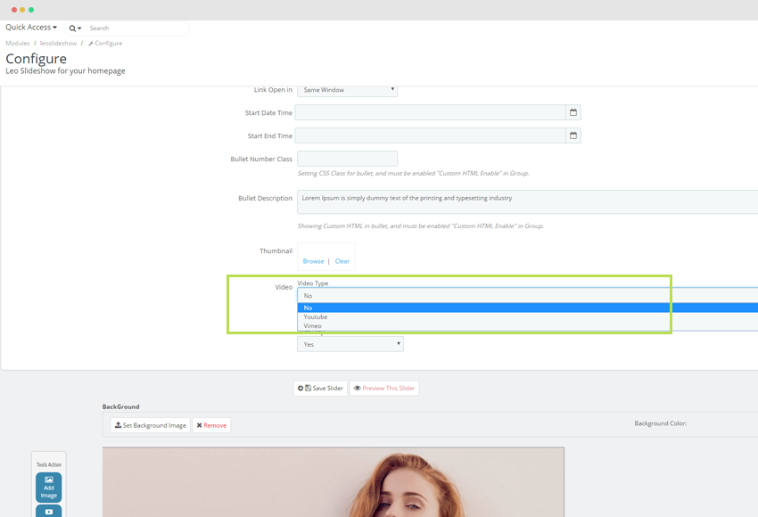Click the Save Slider button

(320, 388)
